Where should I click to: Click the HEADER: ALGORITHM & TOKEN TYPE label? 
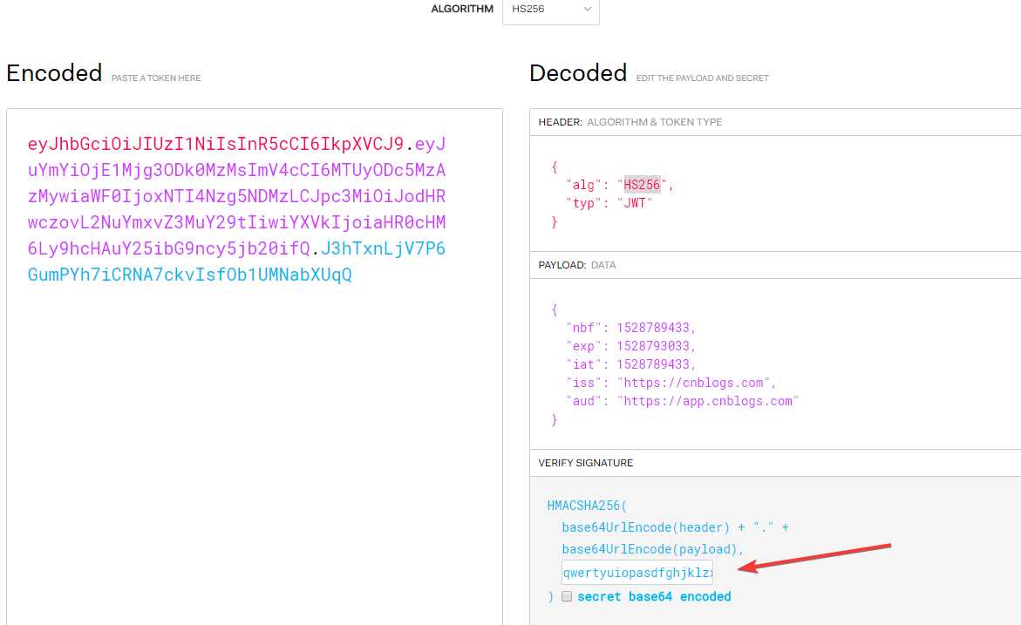pyautogui.click(x=630, y=122)
